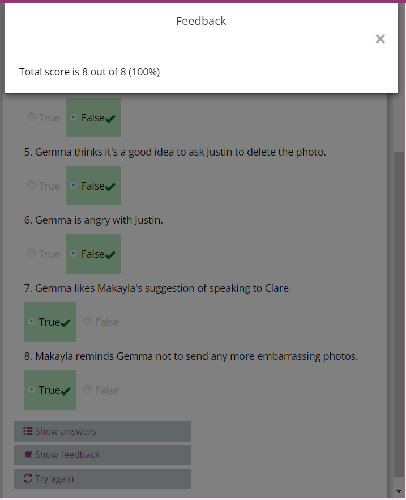Click the green checkmark on question 7's answer
The height and width of the screenshot is (500, 406).
pyautogui.click(x=66, y=323)
